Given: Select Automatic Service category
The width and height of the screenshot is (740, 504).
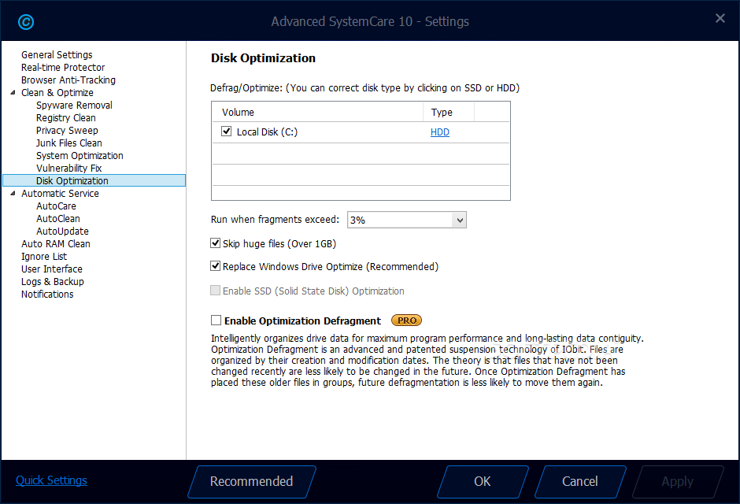Looking at the screenshot, I should tap(60, 194).
